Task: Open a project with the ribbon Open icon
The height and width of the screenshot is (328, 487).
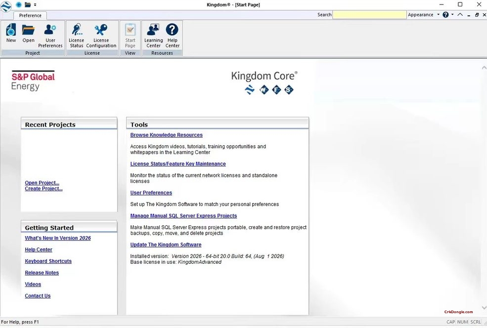Action: 28,33
